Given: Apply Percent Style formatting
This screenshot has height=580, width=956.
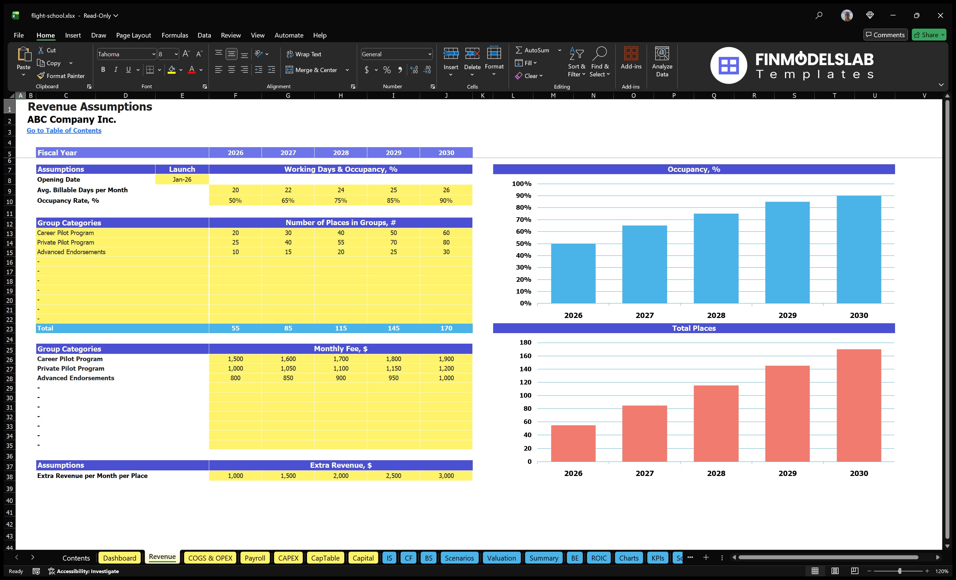Looking at the screenshot, I should pyautogui.click(x=387, y=70).
